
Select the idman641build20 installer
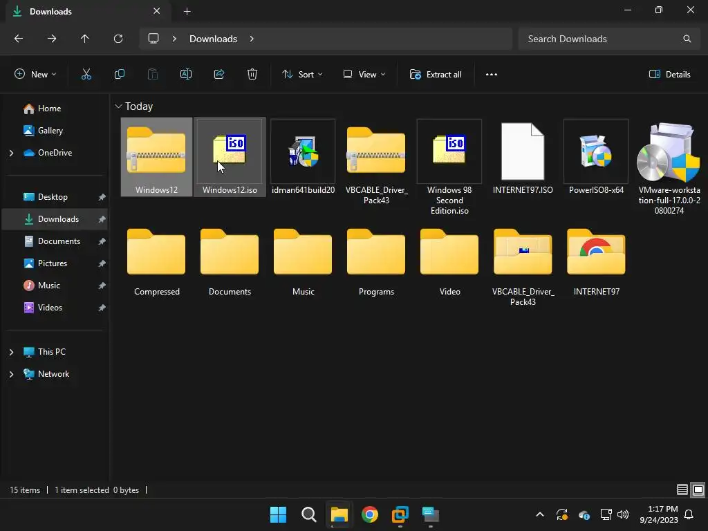[x=303, y=157]
